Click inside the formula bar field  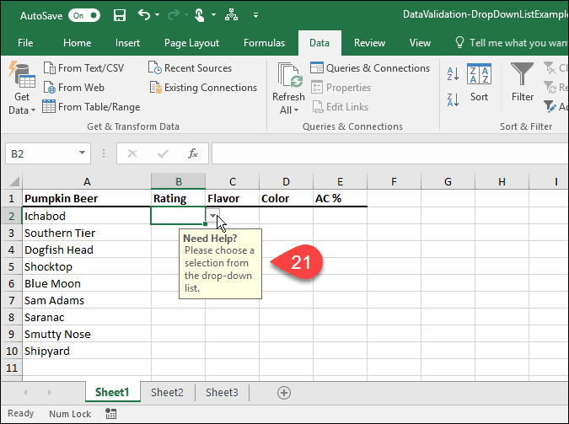(x=390, y=153)
